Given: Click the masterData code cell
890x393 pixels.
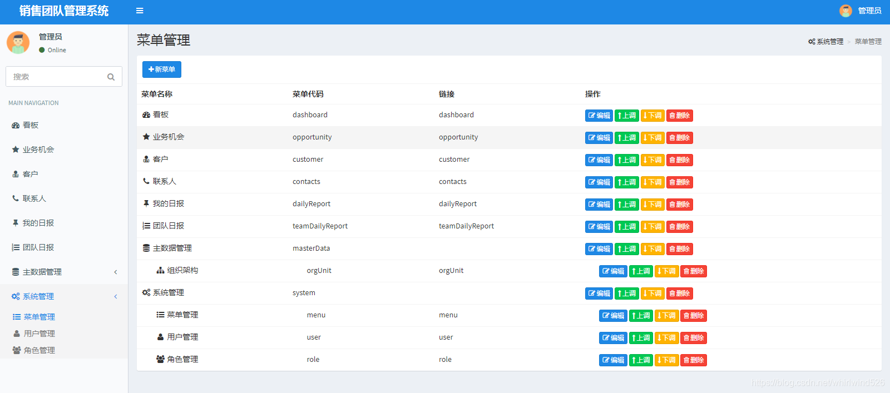Looking at the screenshot, I should pos(311,248).
